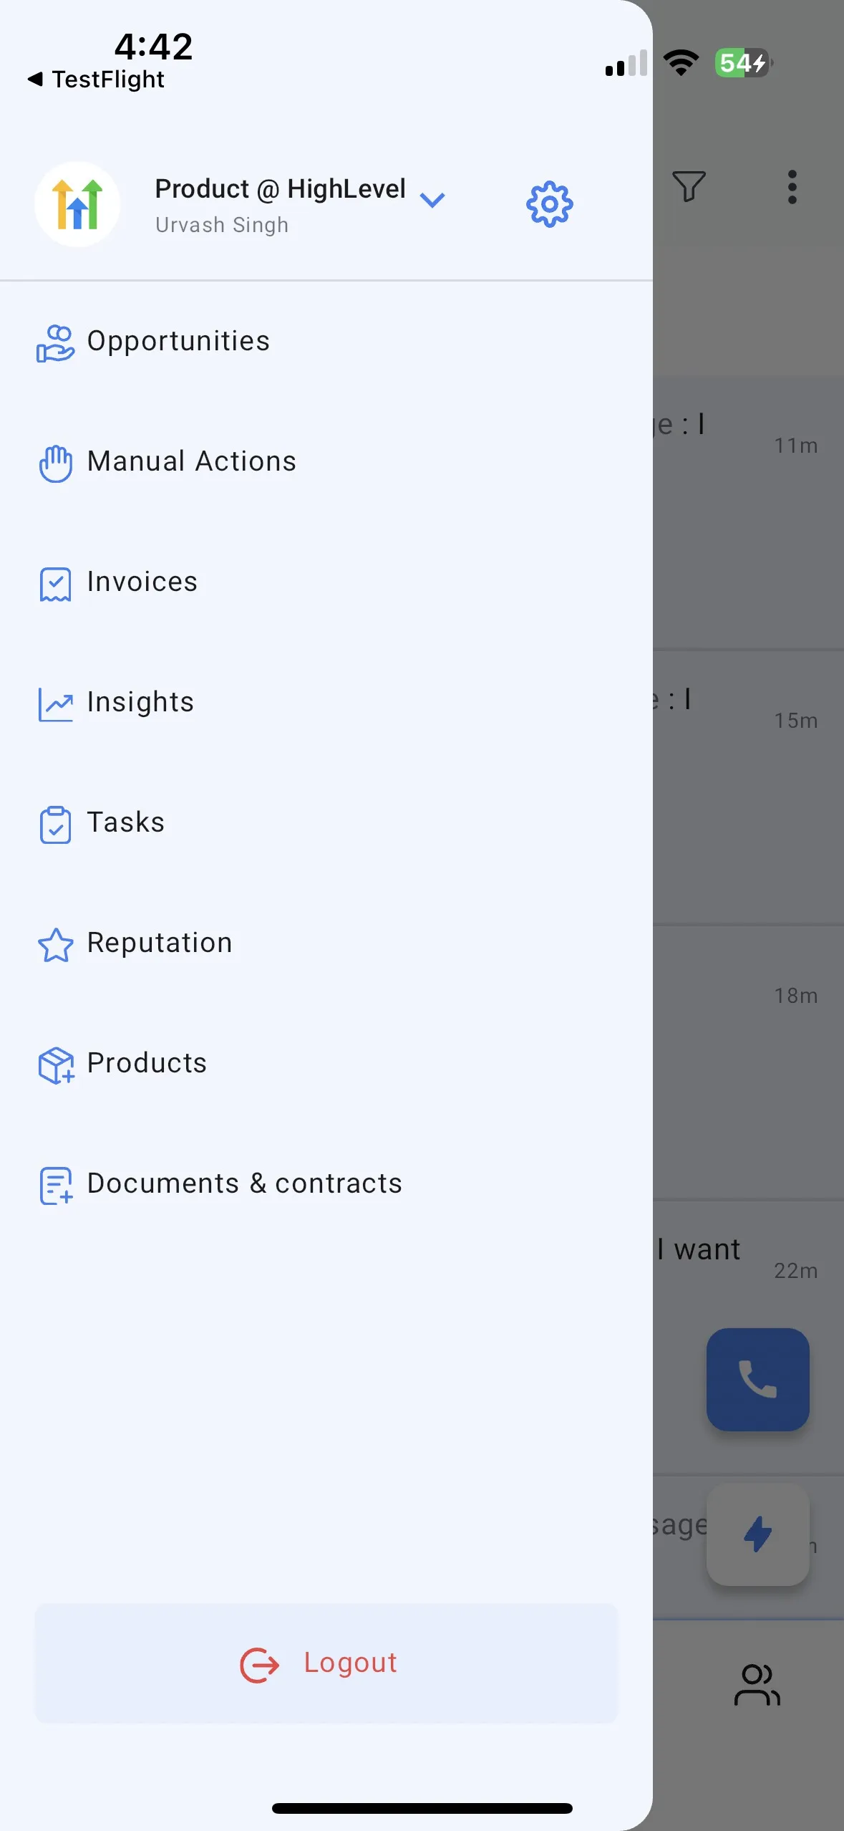Return to TestFlight via back arrow
The height and width of the screenshot is (1831, 844).
point(96,79)
